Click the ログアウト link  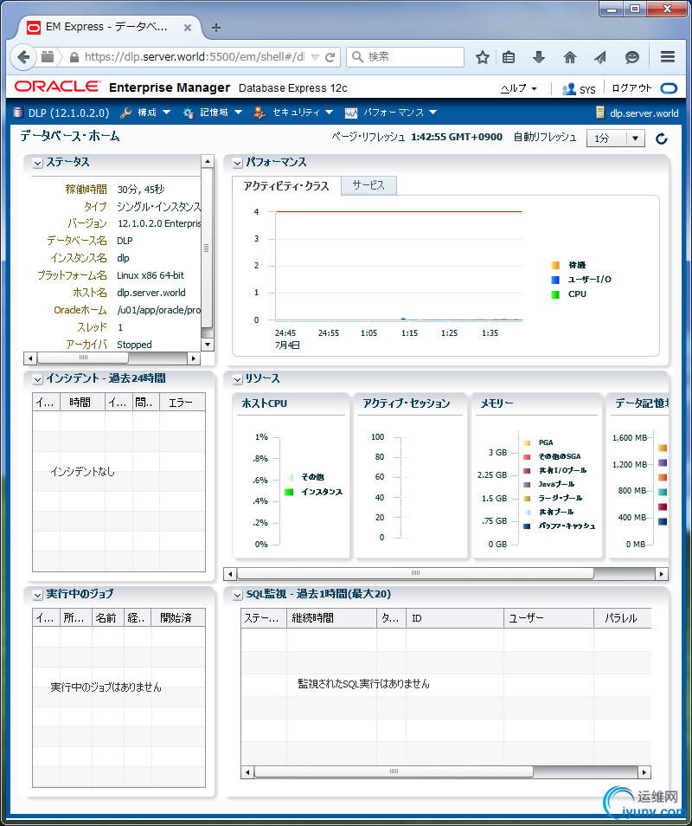tap(631, 88)
